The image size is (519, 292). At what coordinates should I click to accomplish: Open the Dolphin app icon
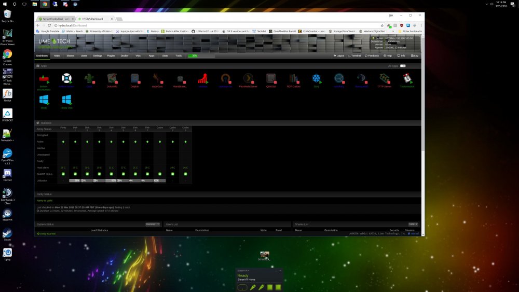coord(135,78)
